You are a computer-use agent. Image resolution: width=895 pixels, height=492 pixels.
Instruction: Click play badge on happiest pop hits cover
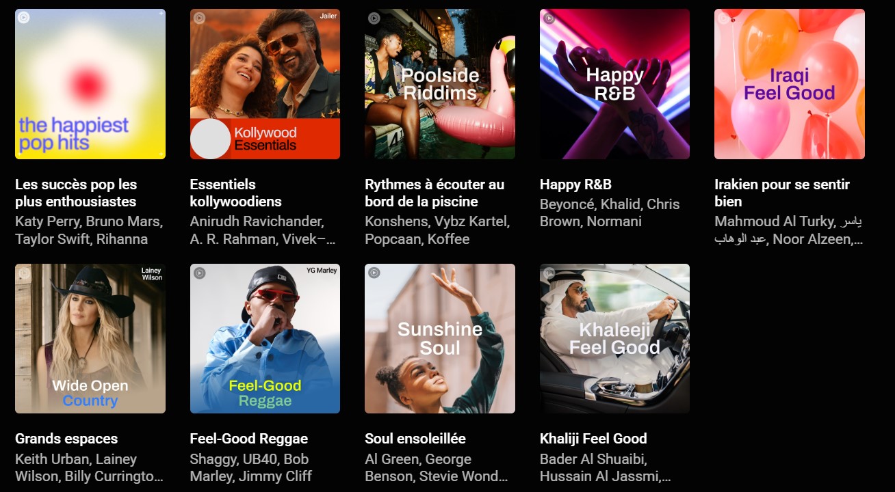click(x=24, y=18)
